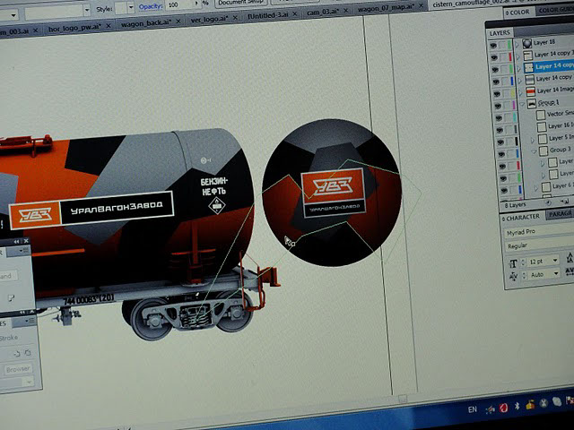The height and width of the screenshot is (430, 574).
Task: Click the Regular font style field
Action: point(540,245)
